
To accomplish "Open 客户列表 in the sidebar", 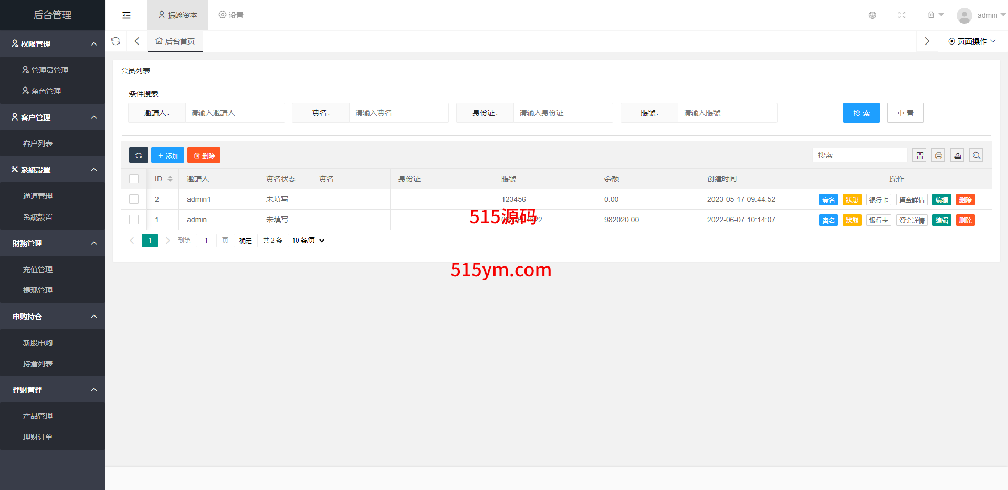I will click(x=38, y=144).
